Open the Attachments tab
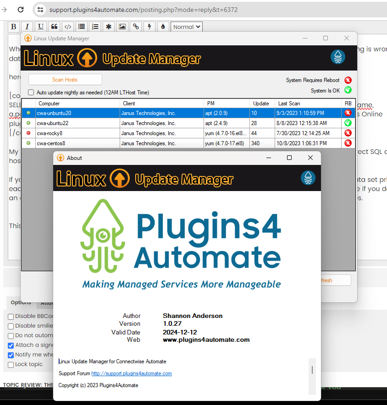 pos(47,302)
